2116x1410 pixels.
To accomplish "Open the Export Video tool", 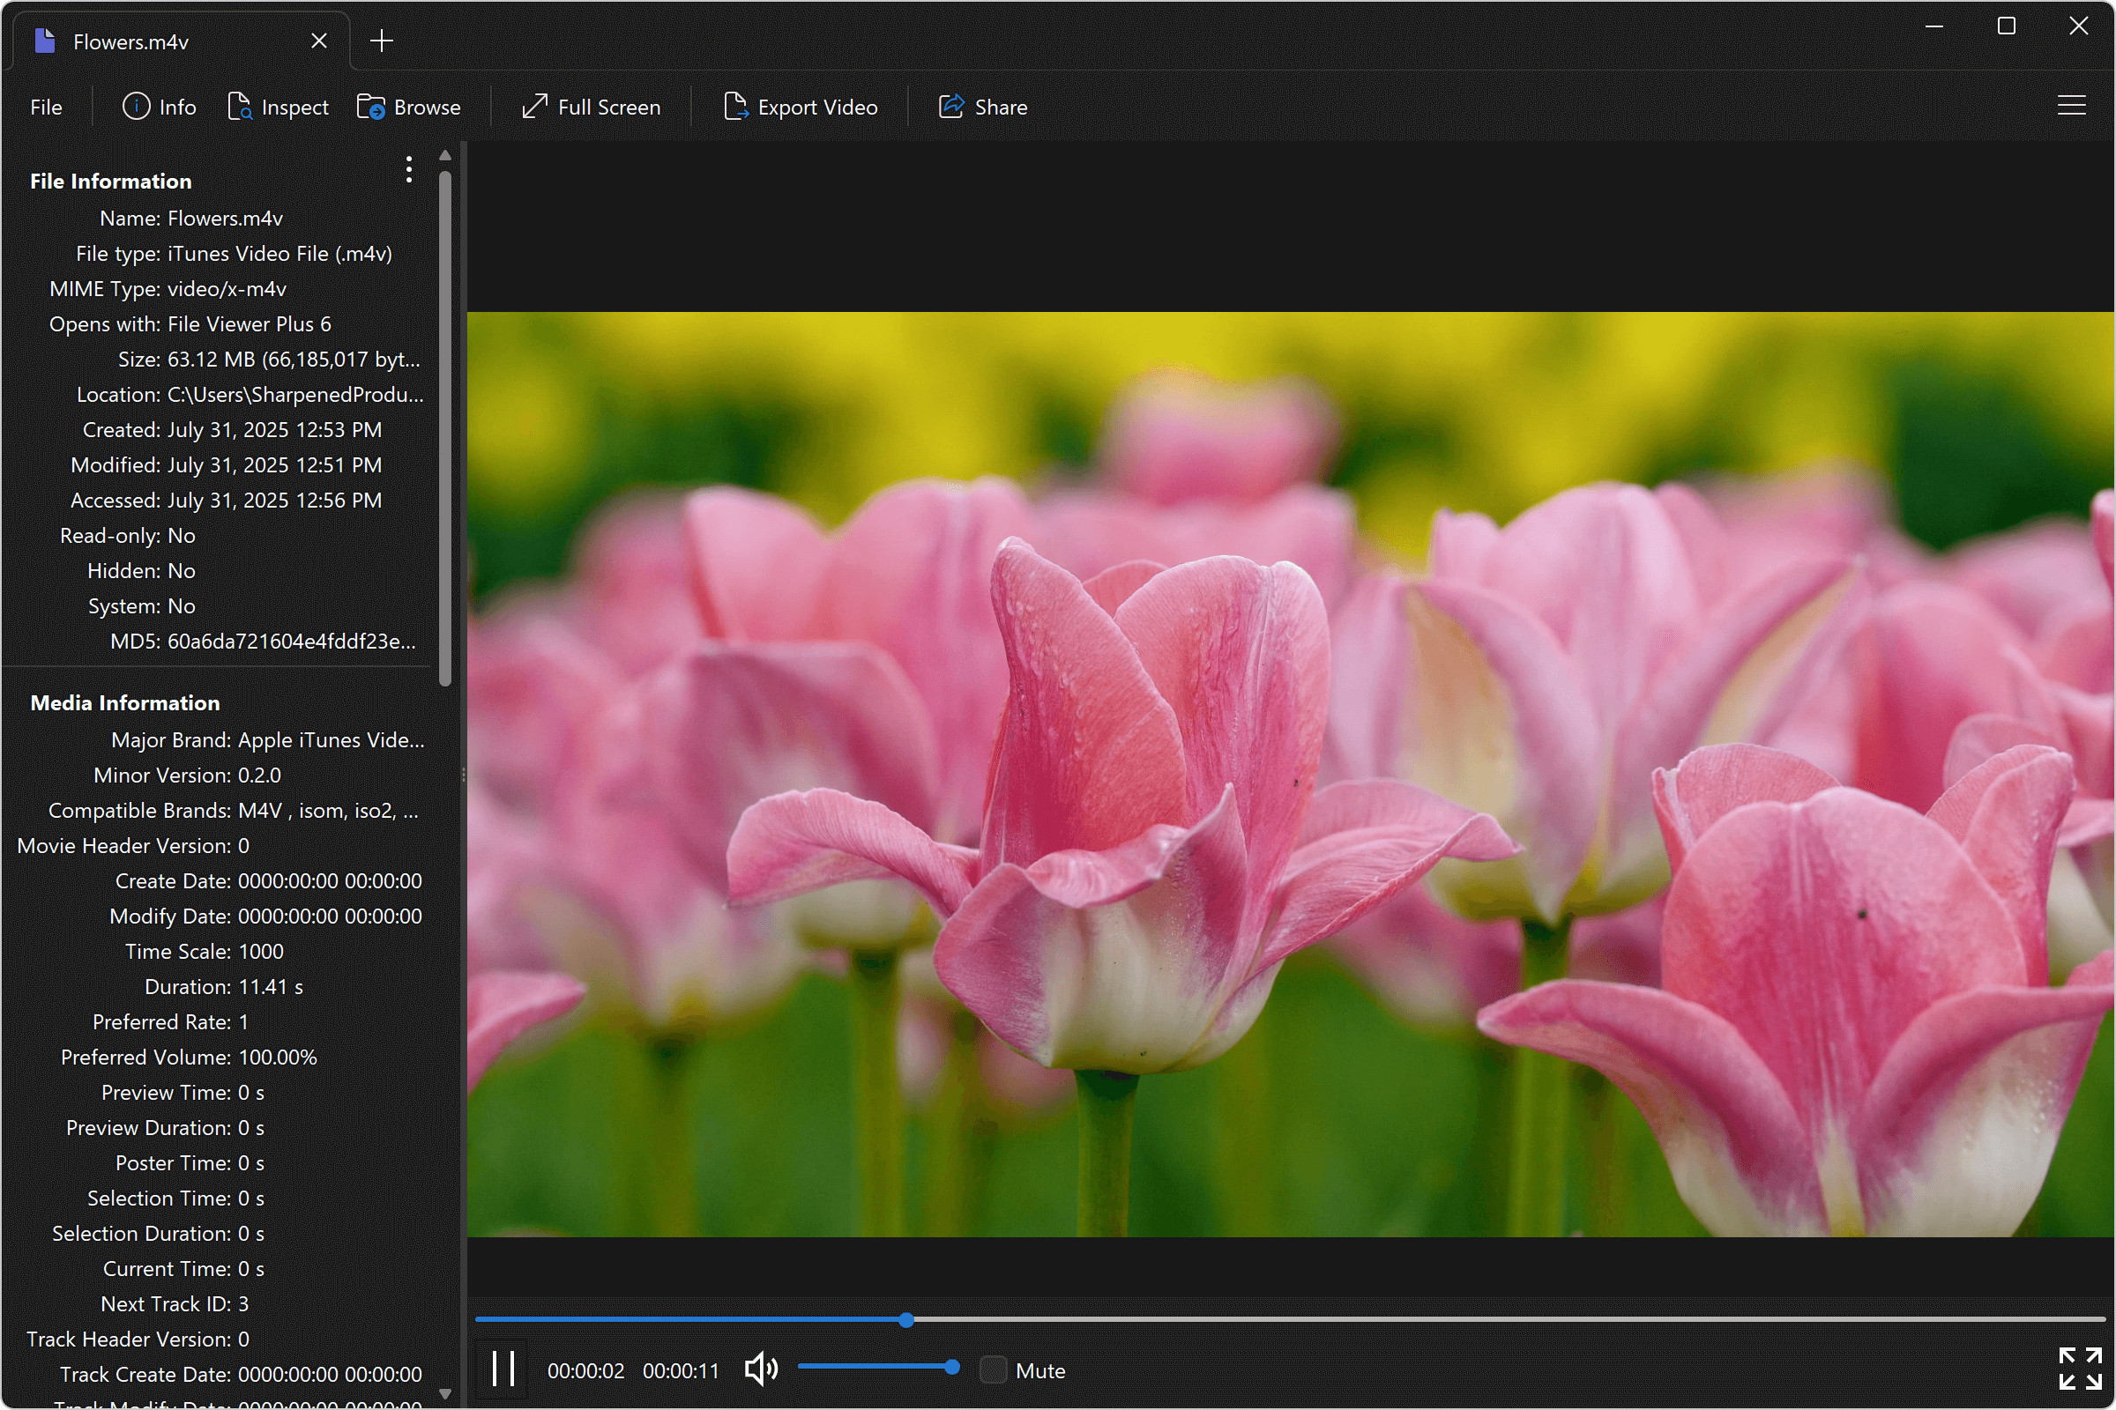I will (801, 106).
